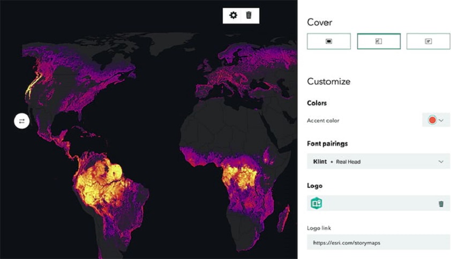Delete the cover map with trash icon
451x259 pixels.
coord(249,15)
